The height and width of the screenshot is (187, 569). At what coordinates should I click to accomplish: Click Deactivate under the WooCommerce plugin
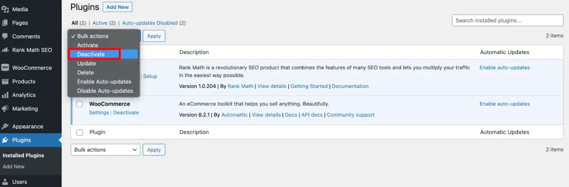click(x=126, y=113)
